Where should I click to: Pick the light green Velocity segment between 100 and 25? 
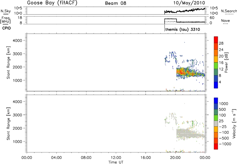click(216, 118)
